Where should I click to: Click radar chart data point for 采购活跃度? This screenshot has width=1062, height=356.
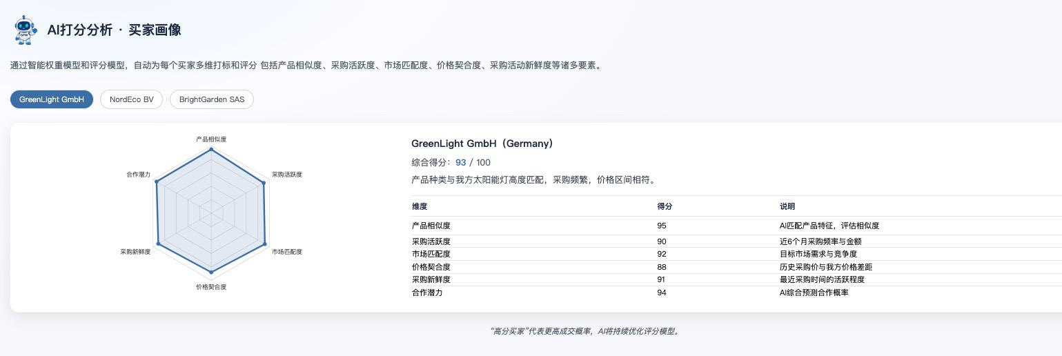tap(264, 184)
